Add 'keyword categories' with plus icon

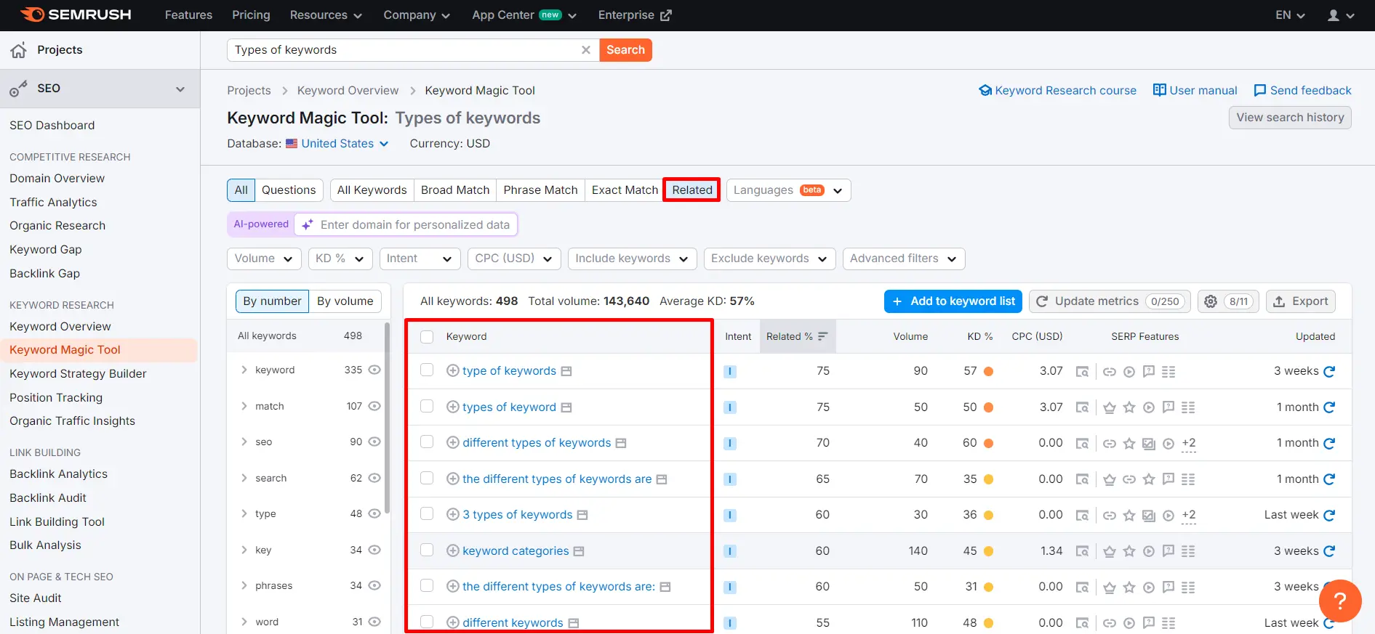point(452,551)
